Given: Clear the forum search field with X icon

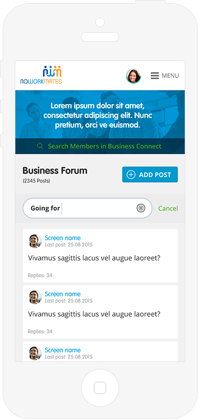Looking at the screenshot, I should (141, 208).
